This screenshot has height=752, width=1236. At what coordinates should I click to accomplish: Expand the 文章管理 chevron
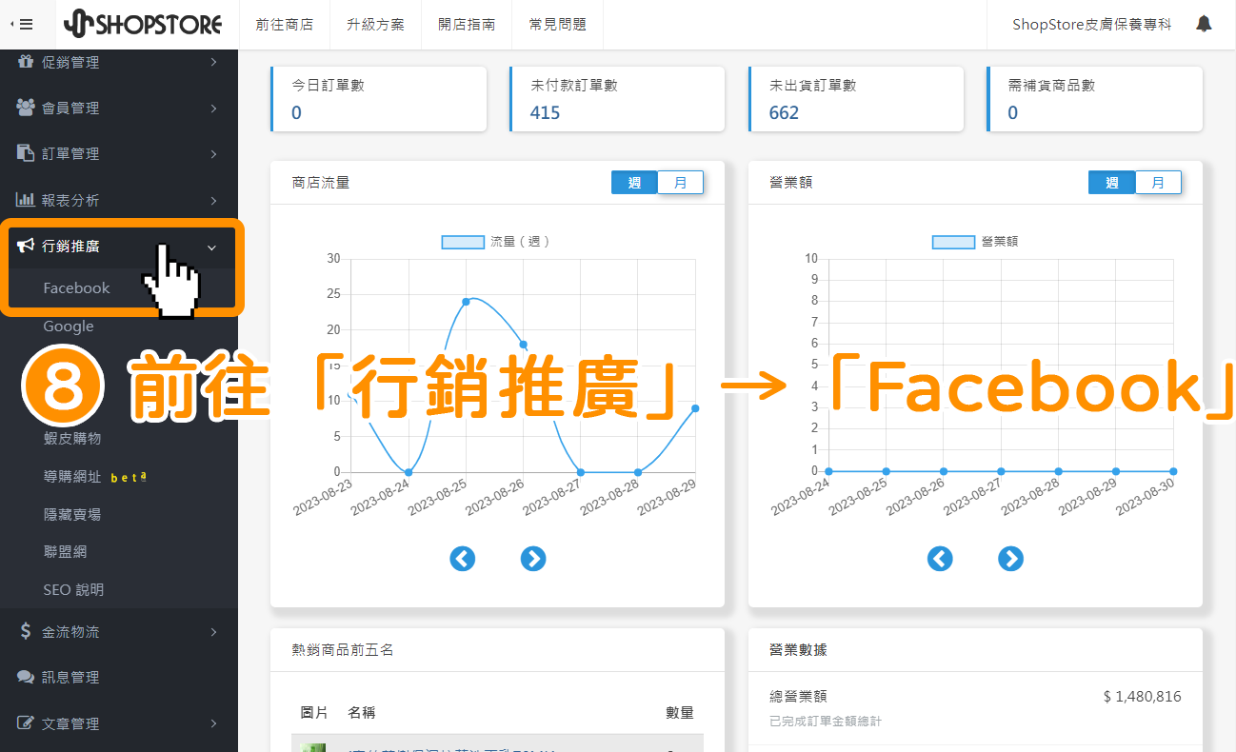[x=213, y=723]
